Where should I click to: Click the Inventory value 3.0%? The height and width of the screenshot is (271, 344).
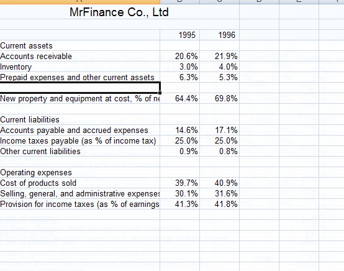pyautogui.click(x=180, y=67)
